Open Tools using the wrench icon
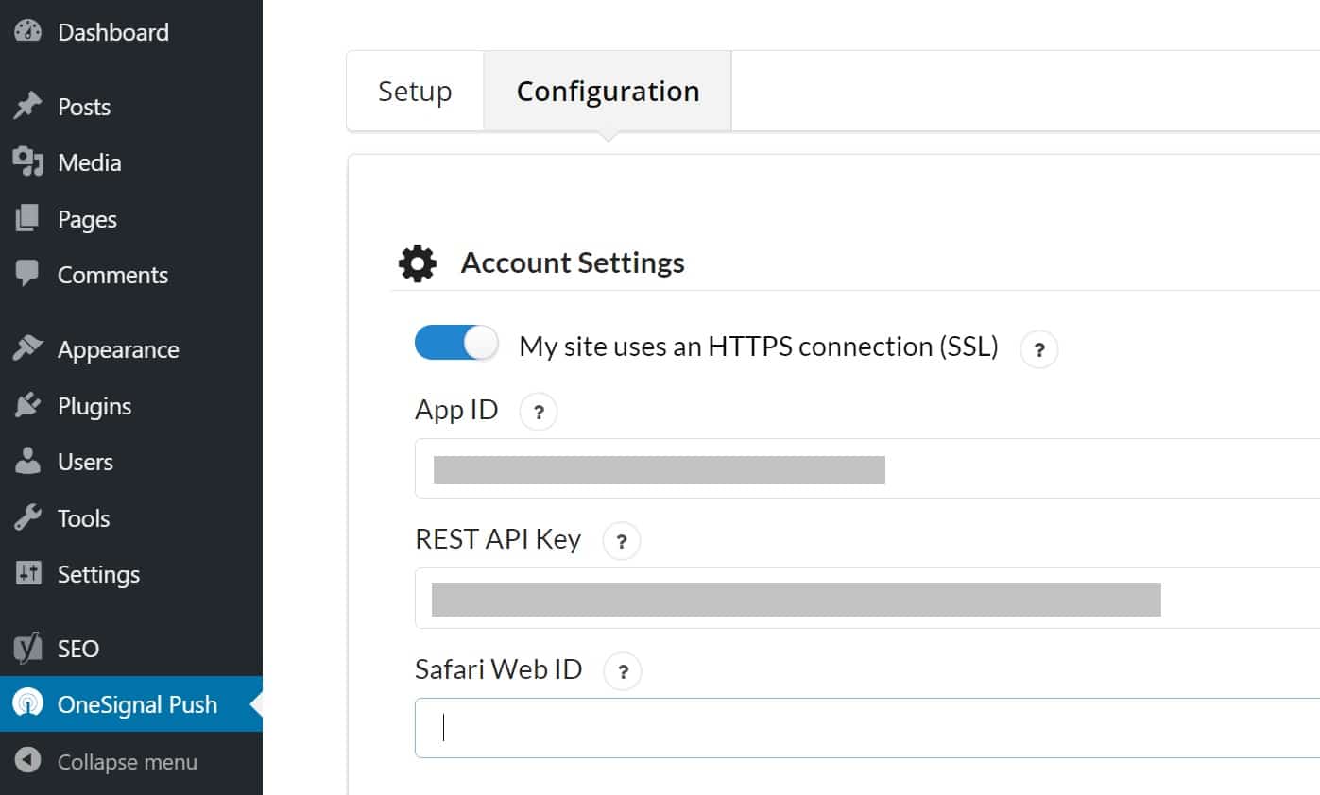1320x795 pixels. tap(26, 517)
